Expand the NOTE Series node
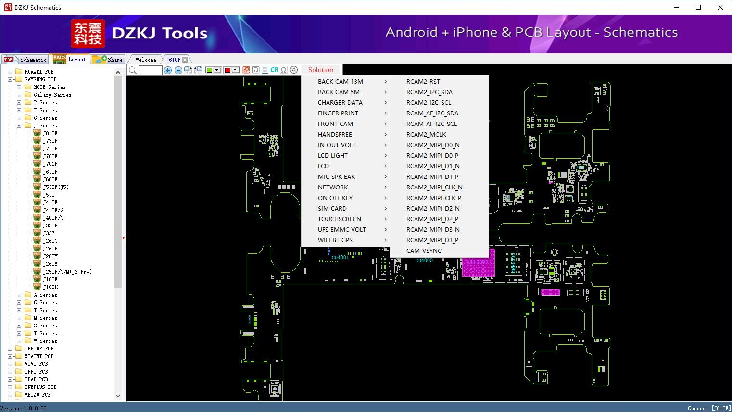 [x=19, y=87]
